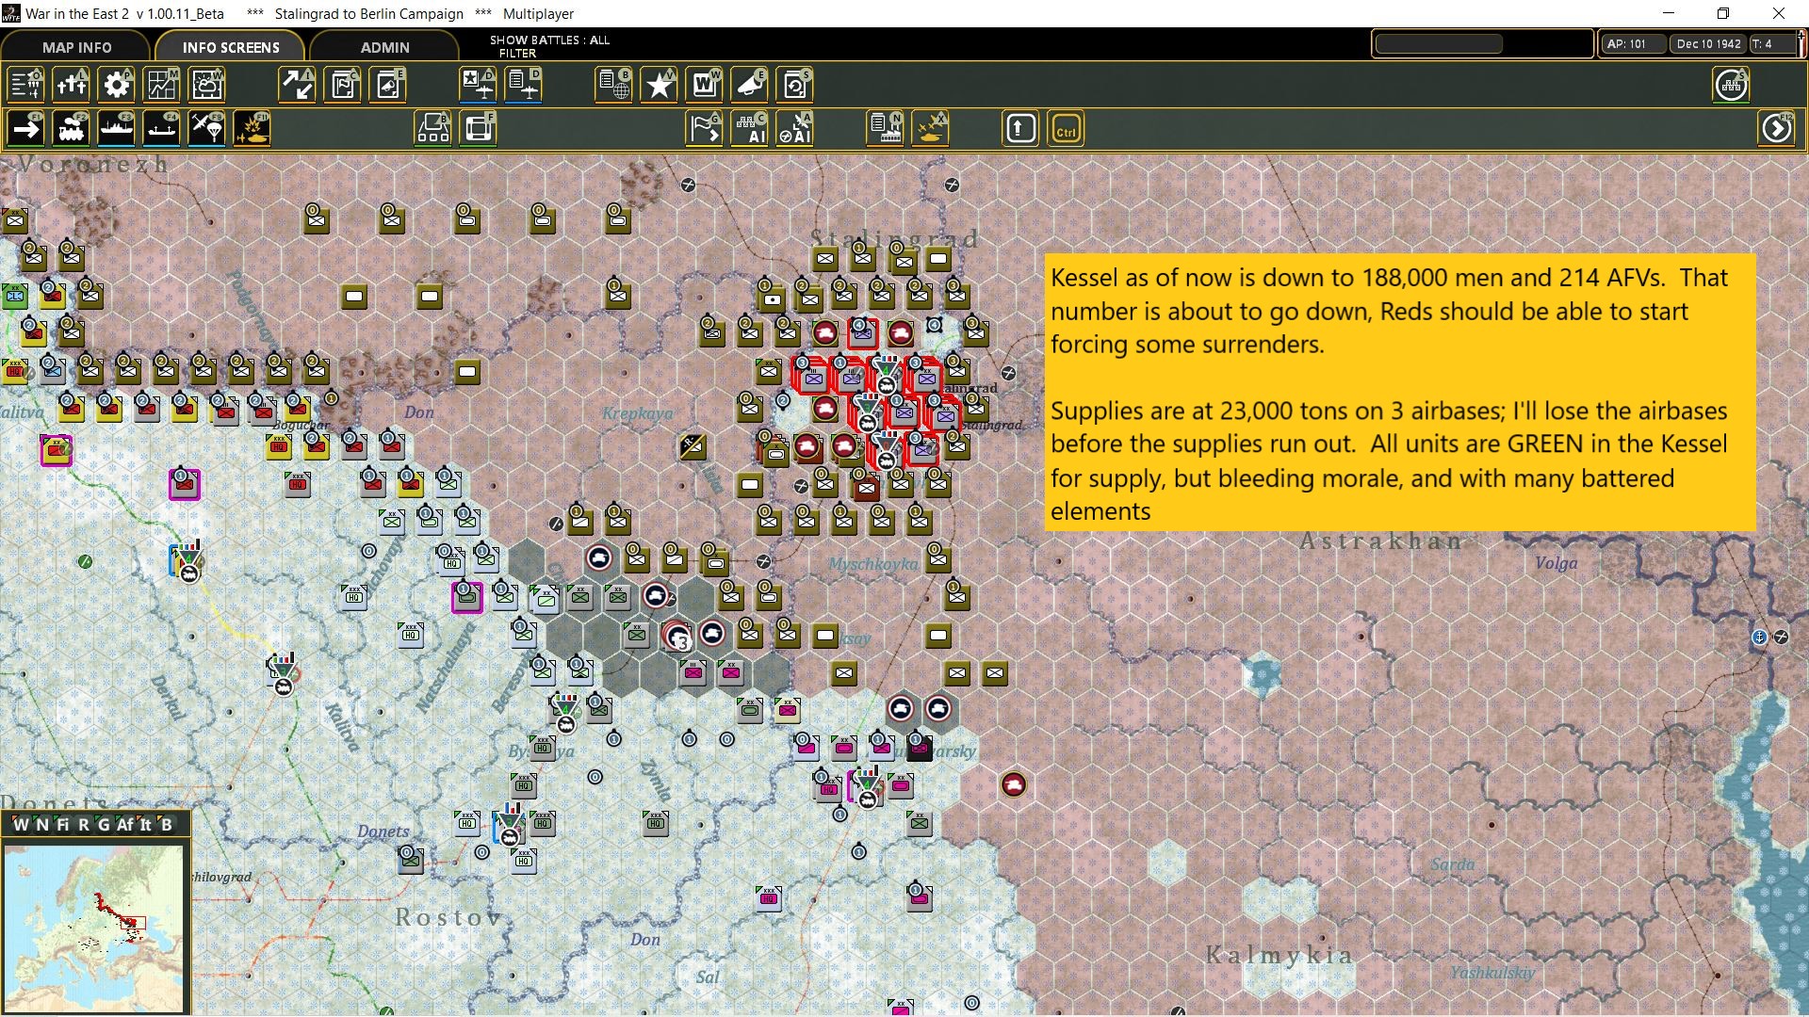Viewport: 1809px width, 1017px height.
Task: Select the Air transport parachute icon
Action: click(x=206, y=129)
